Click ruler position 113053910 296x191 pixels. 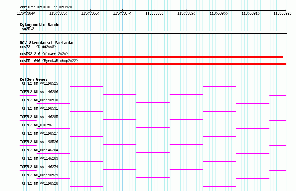pyautogui.click(x=250, y=13)
